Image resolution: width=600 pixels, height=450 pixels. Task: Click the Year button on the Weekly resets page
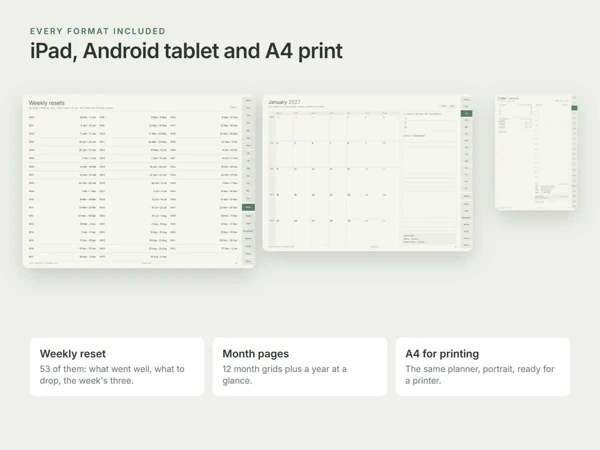pos(233,107)
